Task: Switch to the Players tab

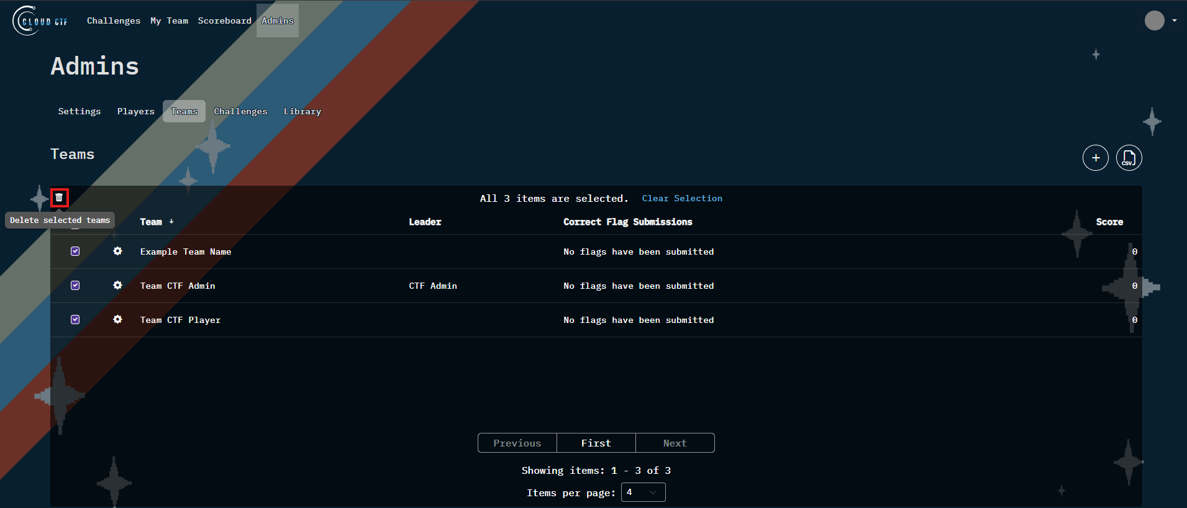Action: coord(135,112)
